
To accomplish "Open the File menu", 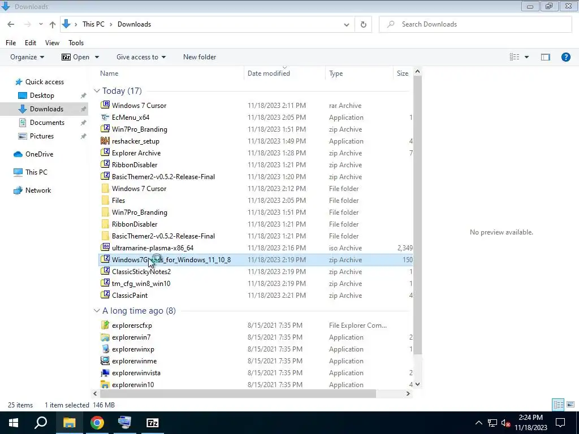I will tap(11, 43).
